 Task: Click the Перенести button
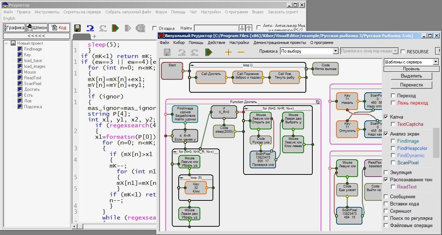(411, 85)
